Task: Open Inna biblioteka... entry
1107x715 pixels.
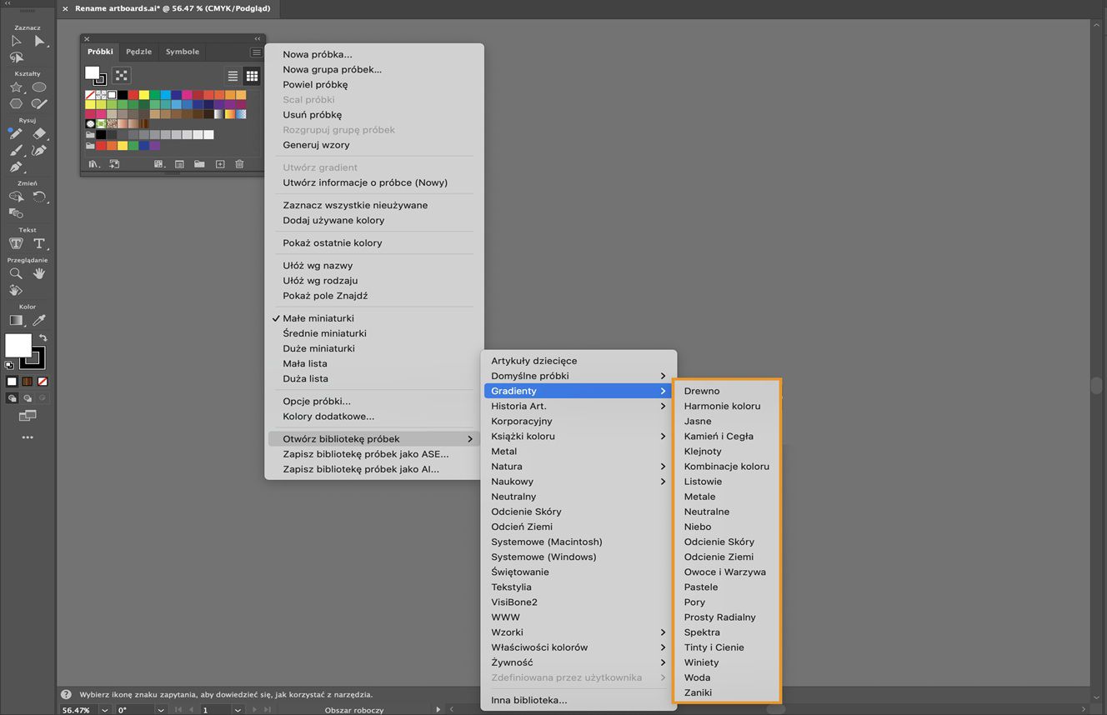Action: (579, 700)
